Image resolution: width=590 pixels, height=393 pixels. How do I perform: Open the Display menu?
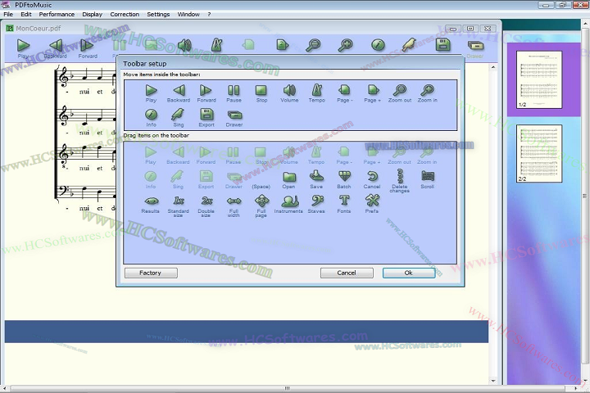tap(92, 14)
